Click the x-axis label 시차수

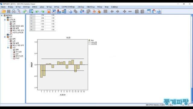[63, 95]
